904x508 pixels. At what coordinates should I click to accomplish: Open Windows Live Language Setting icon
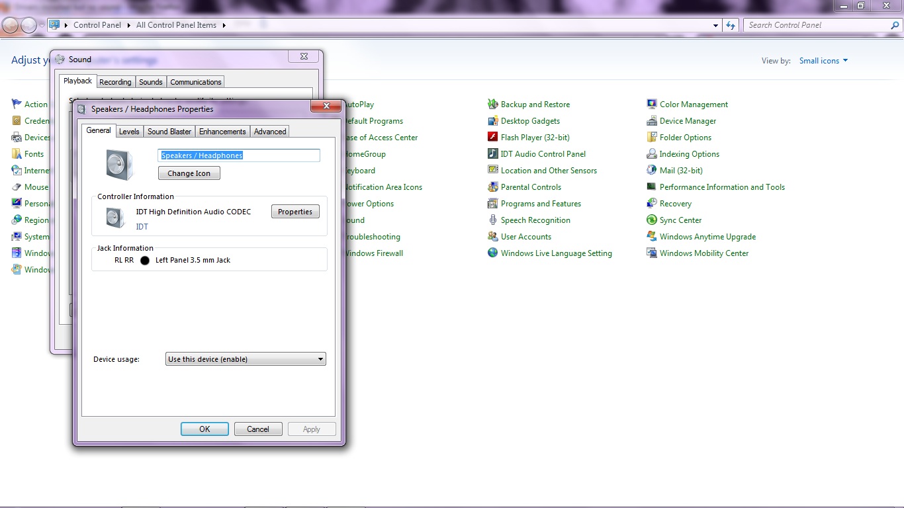tap(492, 253)
